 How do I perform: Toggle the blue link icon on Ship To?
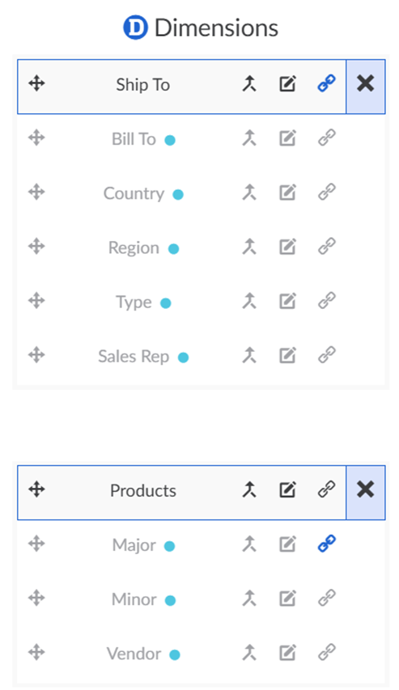pos(327,83)
